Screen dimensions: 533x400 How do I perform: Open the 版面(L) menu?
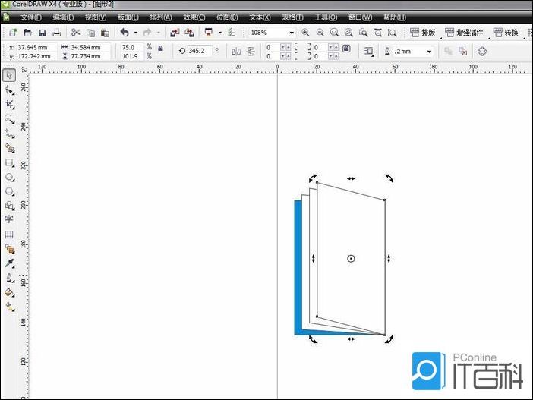128,17
